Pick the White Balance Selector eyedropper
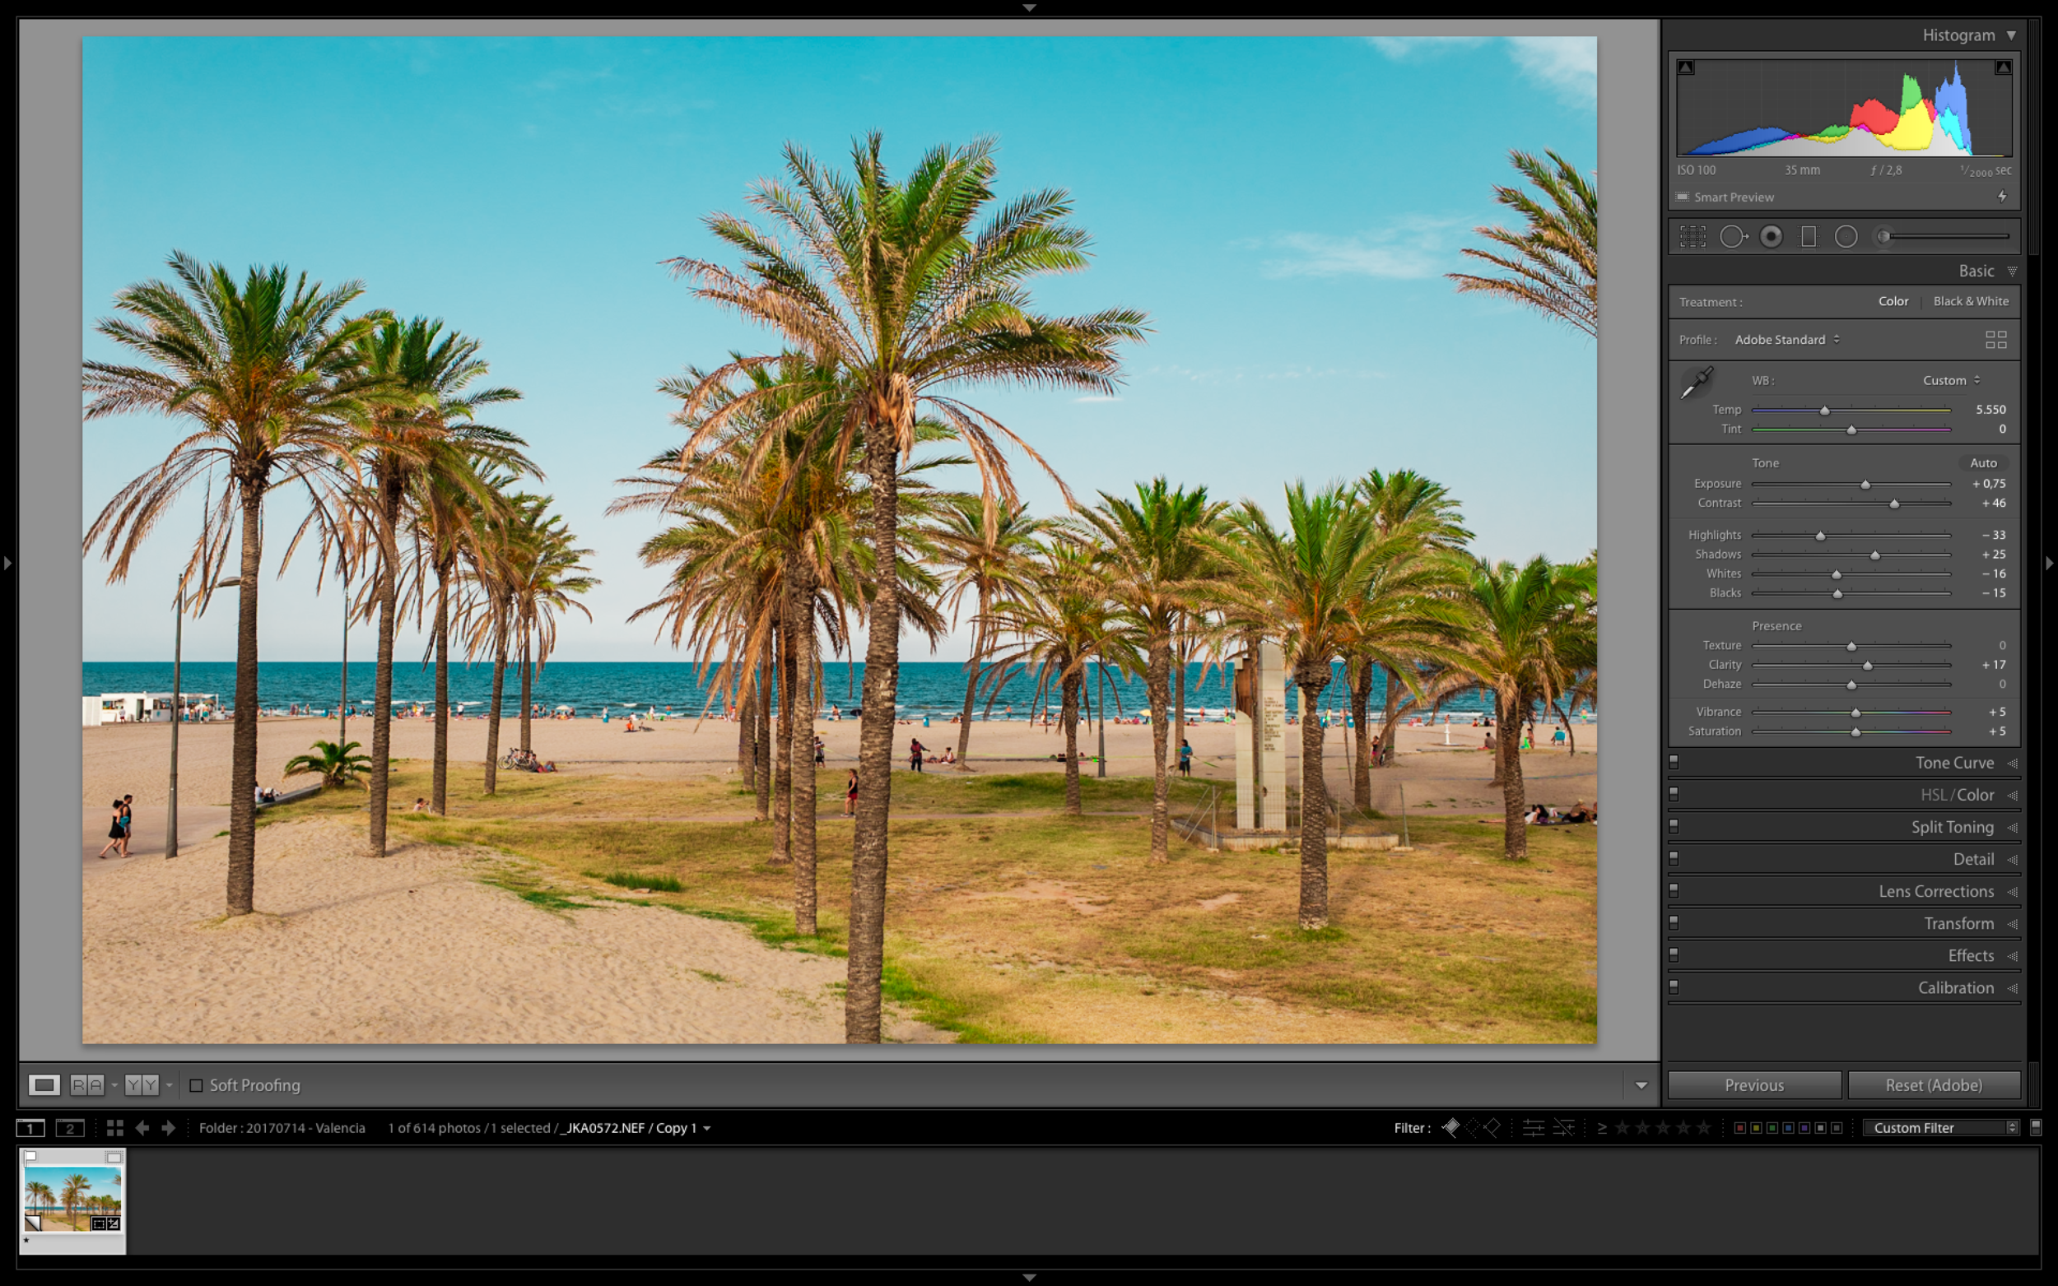The width and height of the screenshot is (2058, 1286). coord(1697,383)
